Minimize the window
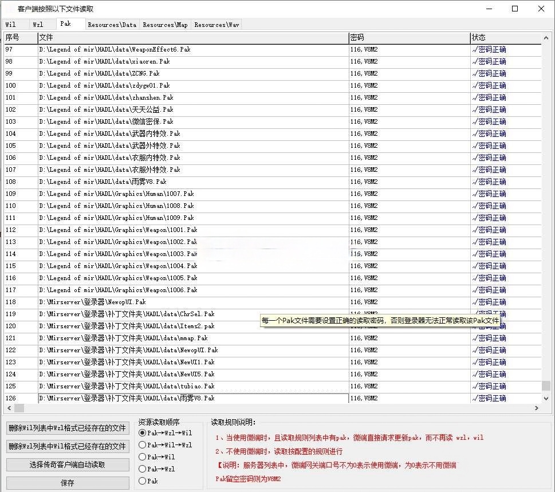This screenshot has width=555, height=492. tap(489, 9)
